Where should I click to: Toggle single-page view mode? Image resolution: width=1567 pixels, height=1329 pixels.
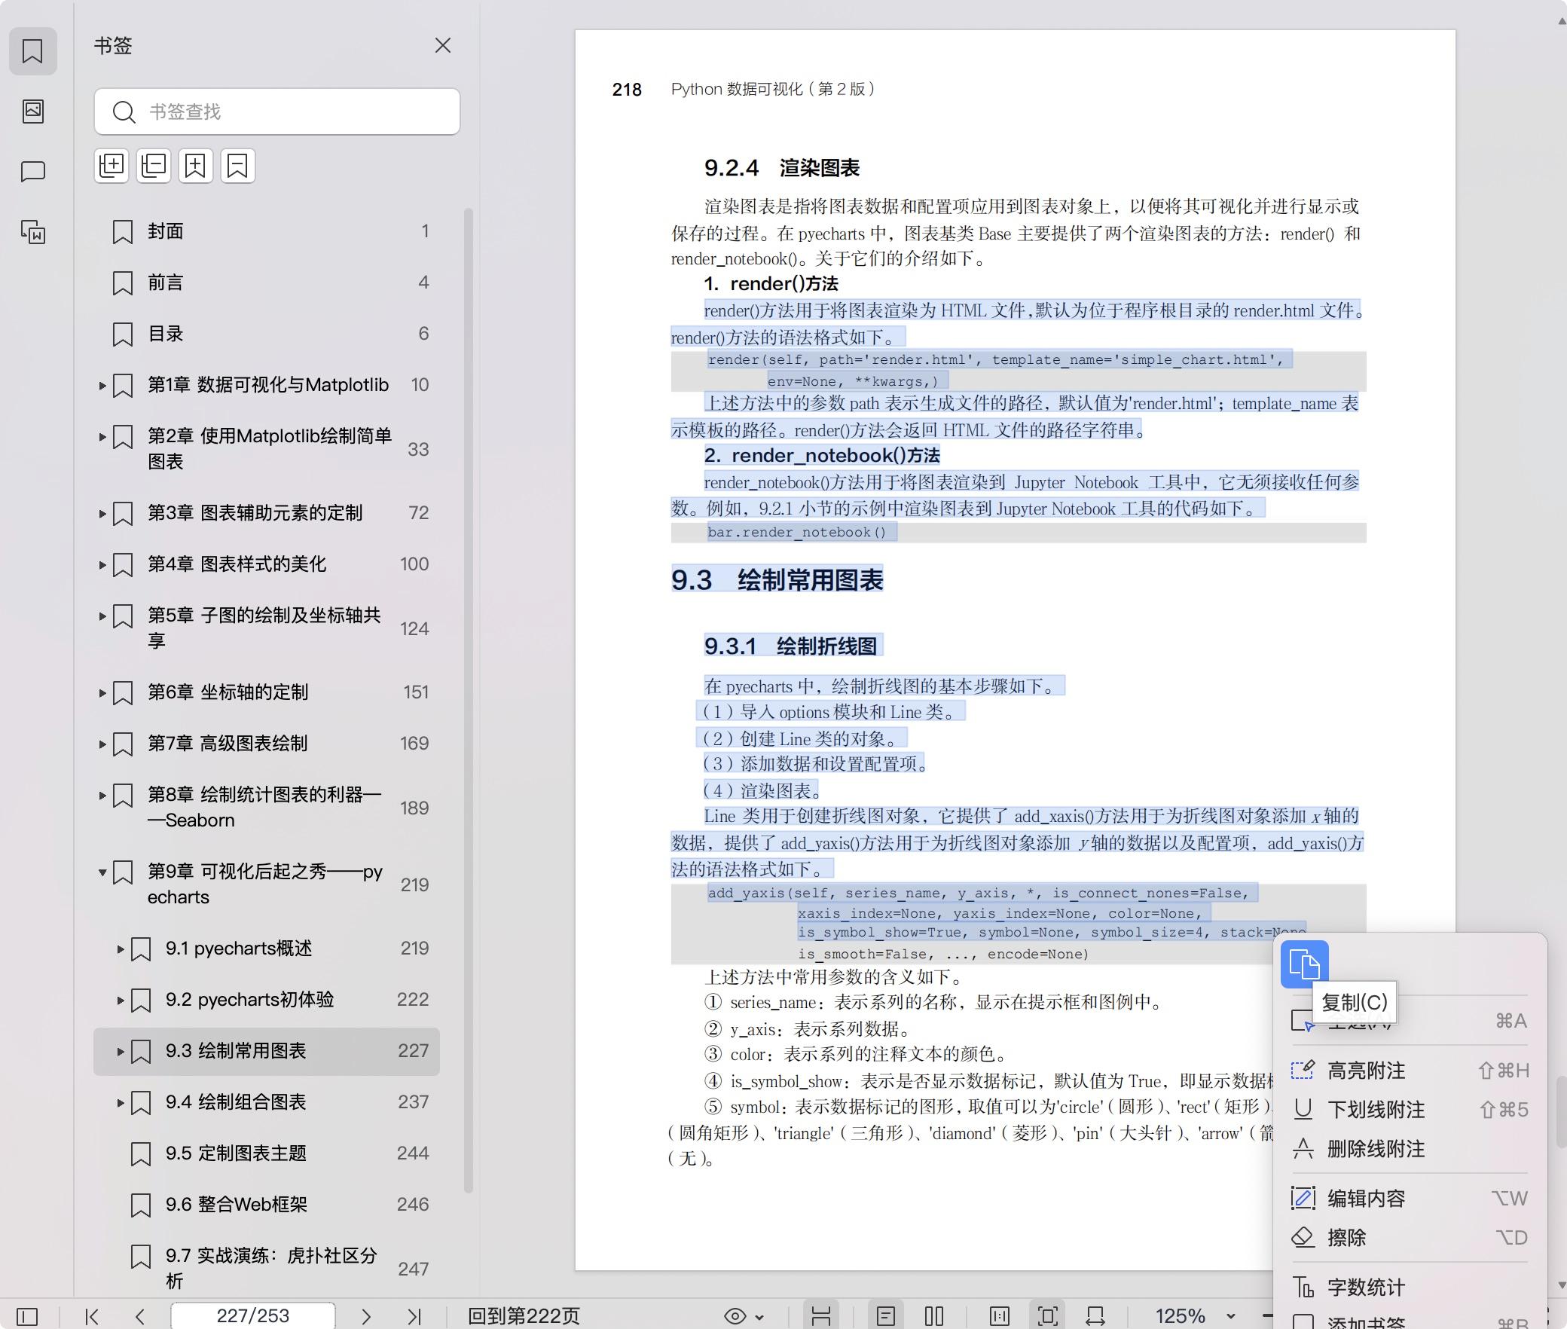point(886,1316)
